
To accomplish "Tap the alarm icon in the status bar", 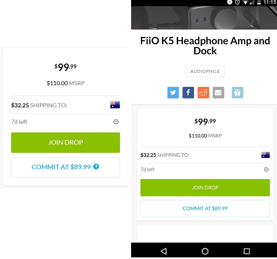I will [238, 2].
